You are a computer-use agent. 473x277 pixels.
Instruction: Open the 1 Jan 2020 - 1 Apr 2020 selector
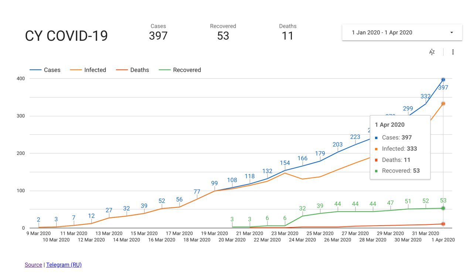click(x=382, y=33)
